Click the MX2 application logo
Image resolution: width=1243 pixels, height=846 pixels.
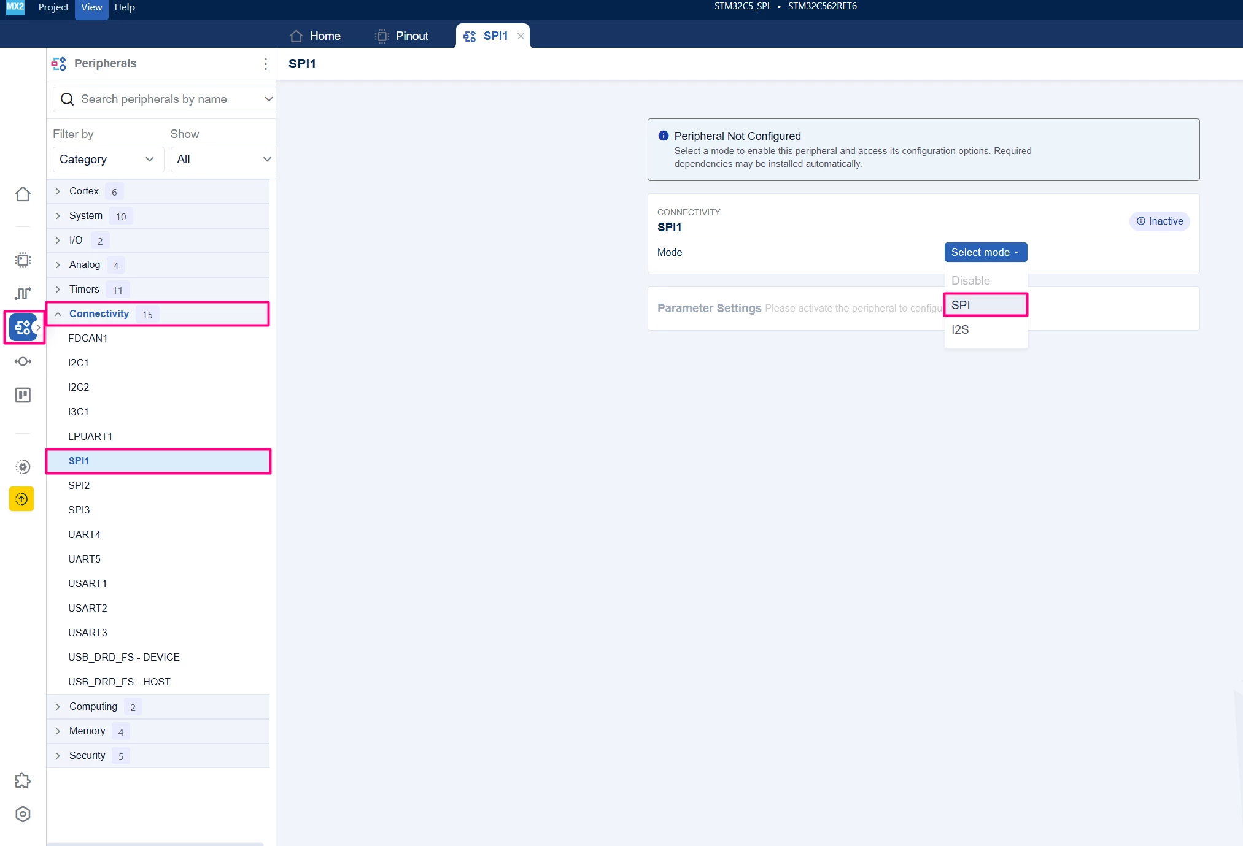15,7
